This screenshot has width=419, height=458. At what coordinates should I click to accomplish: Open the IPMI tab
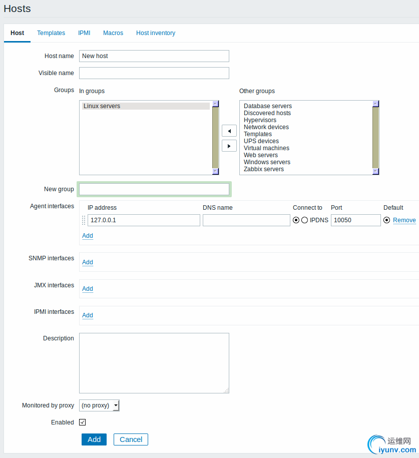(84, 33)
